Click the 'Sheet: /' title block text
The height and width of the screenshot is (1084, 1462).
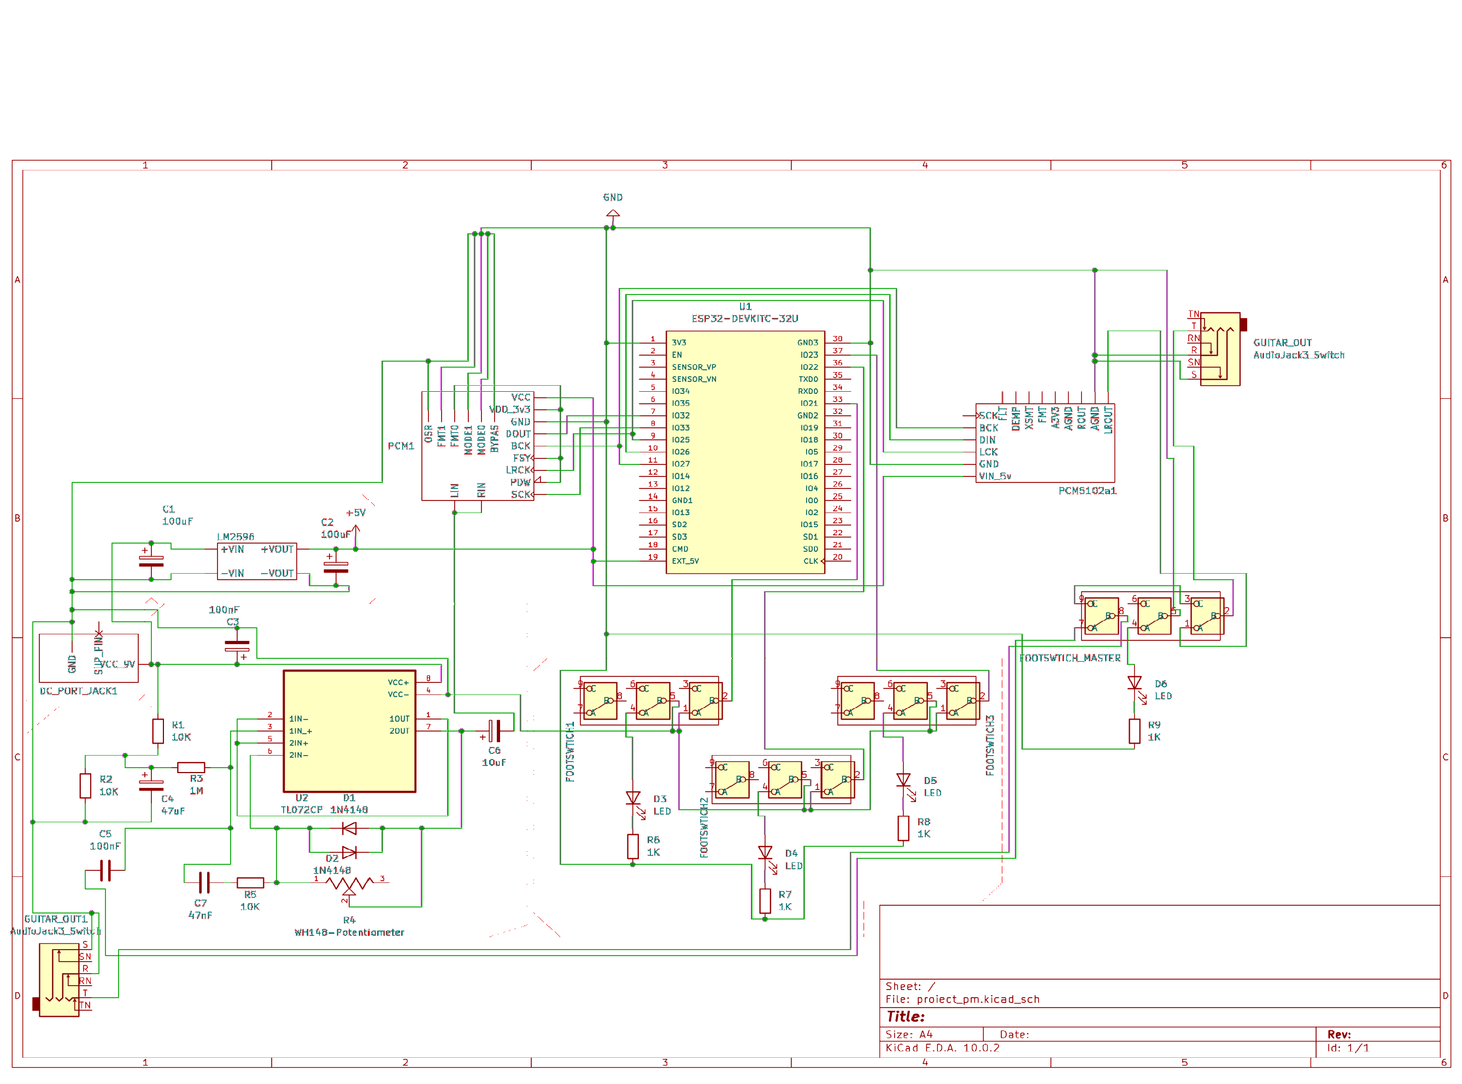(910, 986)
